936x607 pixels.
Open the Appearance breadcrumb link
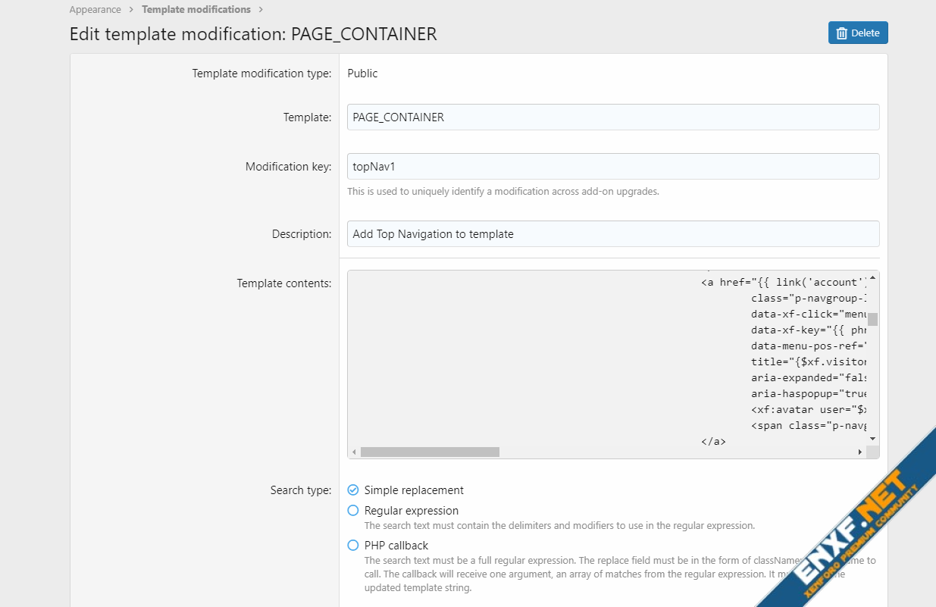(x=95, y=10)
